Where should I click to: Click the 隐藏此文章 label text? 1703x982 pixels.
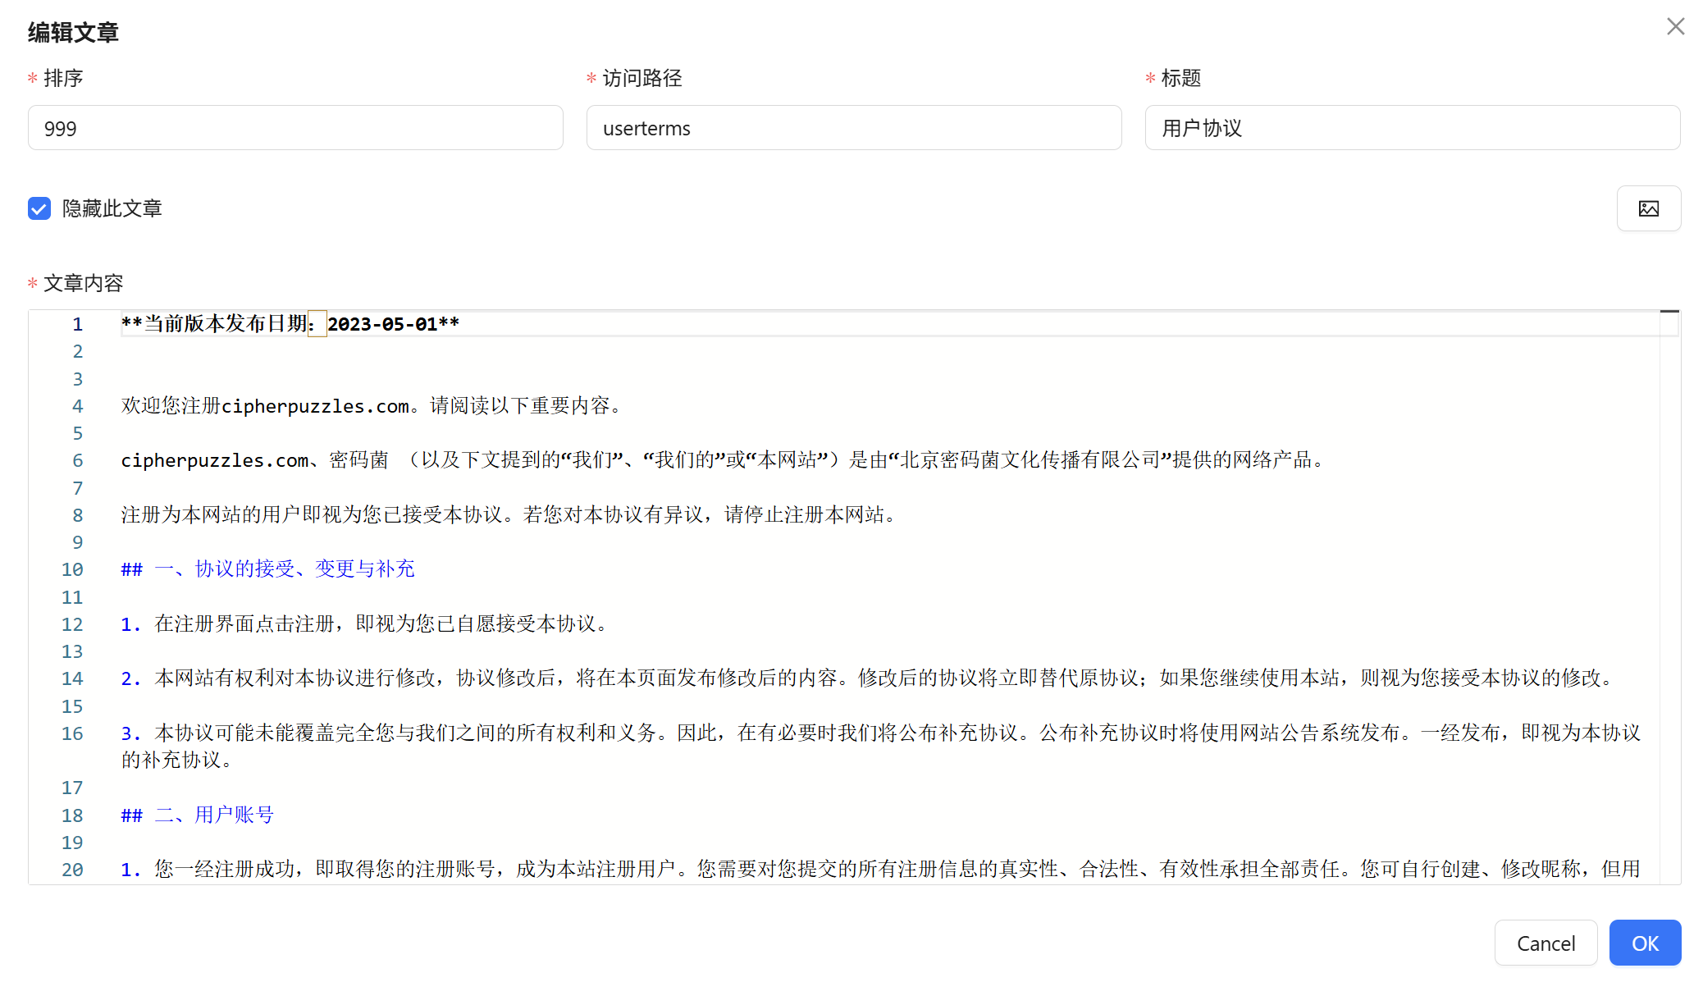point(112,208)
